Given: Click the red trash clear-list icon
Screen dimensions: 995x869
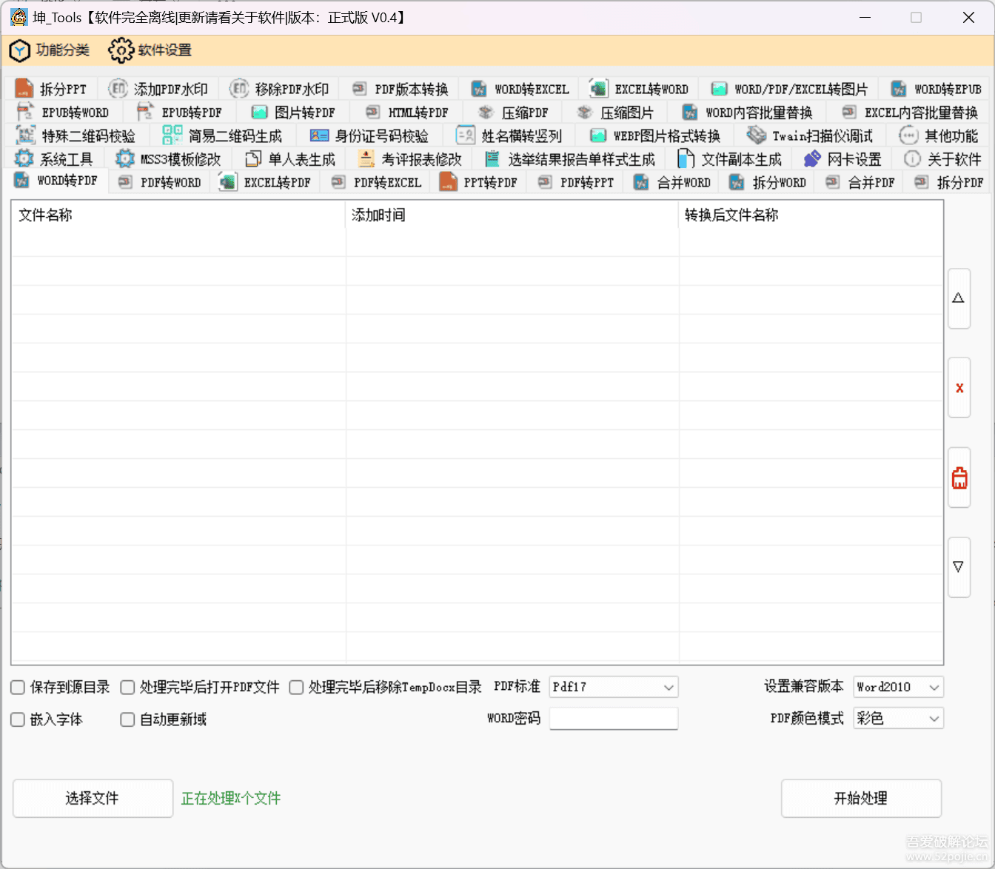Looking at the screenshot, I should pos(959,478).
